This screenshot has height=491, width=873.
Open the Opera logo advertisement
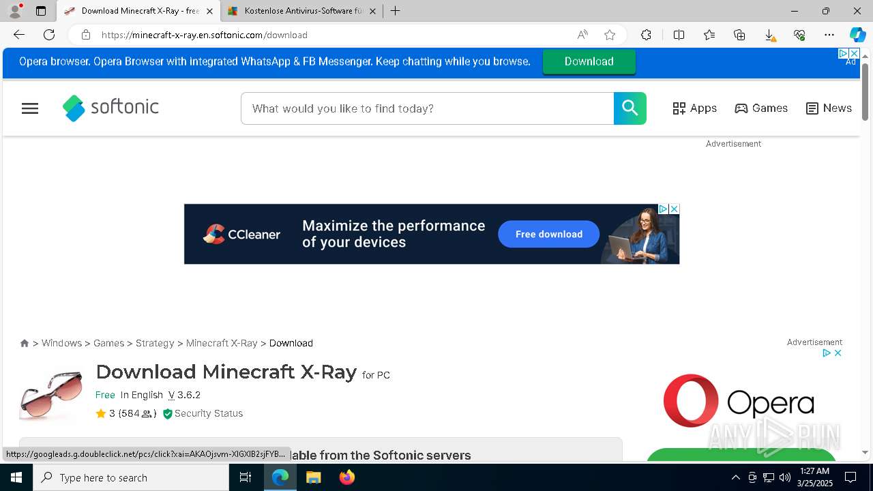tap(740, 401)
